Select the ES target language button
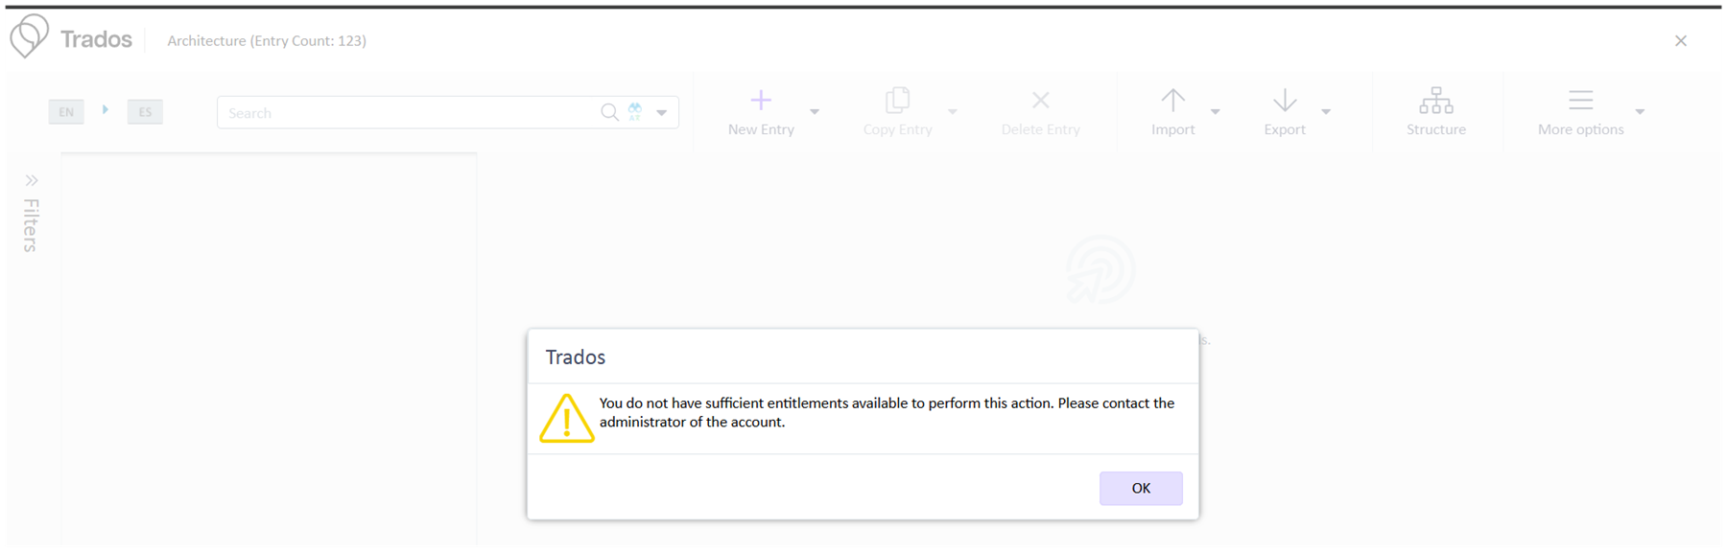This screenshot has width=1727, height=552. tap(145, 111)
